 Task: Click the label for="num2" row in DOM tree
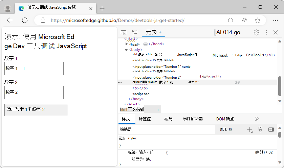[154, 71]
